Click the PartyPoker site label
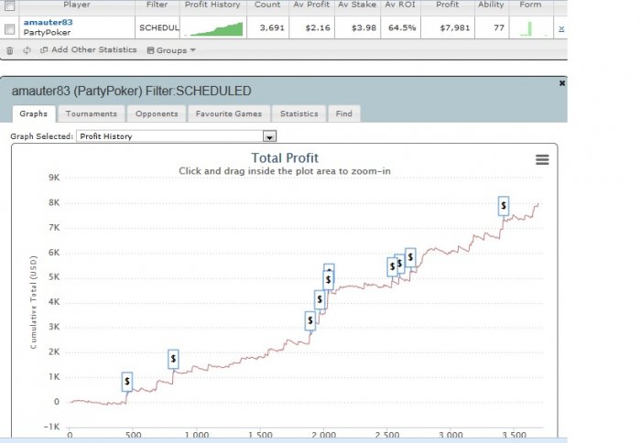Image resolution: width=641 pixels, height=443 pixels. point(47,33)
